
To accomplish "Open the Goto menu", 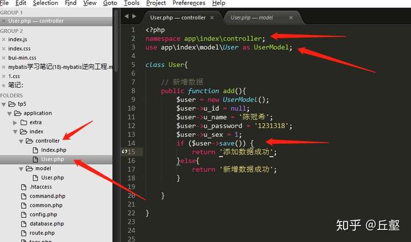I will coord(110,3).
